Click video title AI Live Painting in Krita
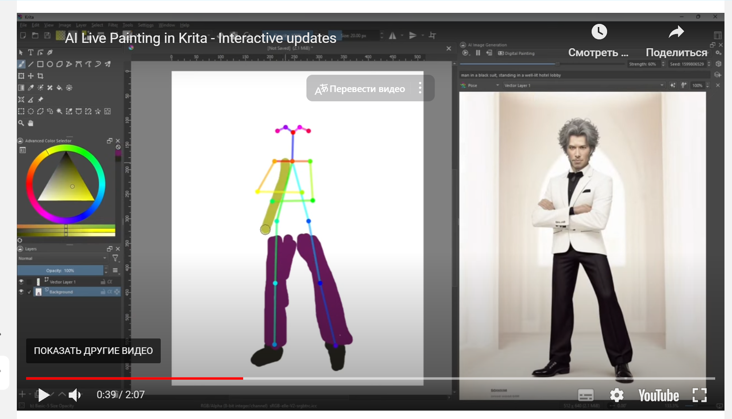Viewport: 732px width, 419px height. [x=201, y=38]
